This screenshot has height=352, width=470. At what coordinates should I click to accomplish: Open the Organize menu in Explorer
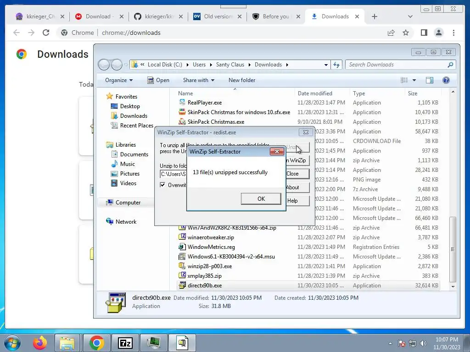(119, 80)
